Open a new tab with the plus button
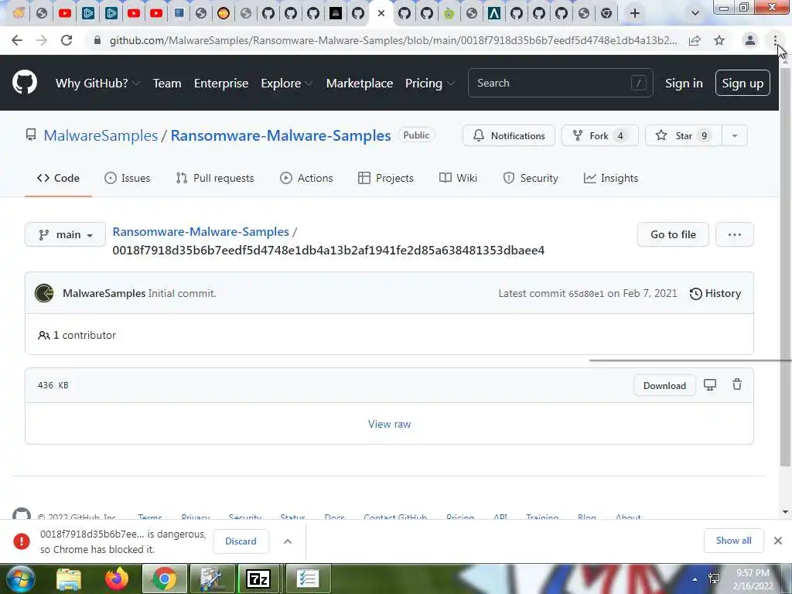Image resolution: width=792 pixels, height=594 pixels. [x=635, y=13]
